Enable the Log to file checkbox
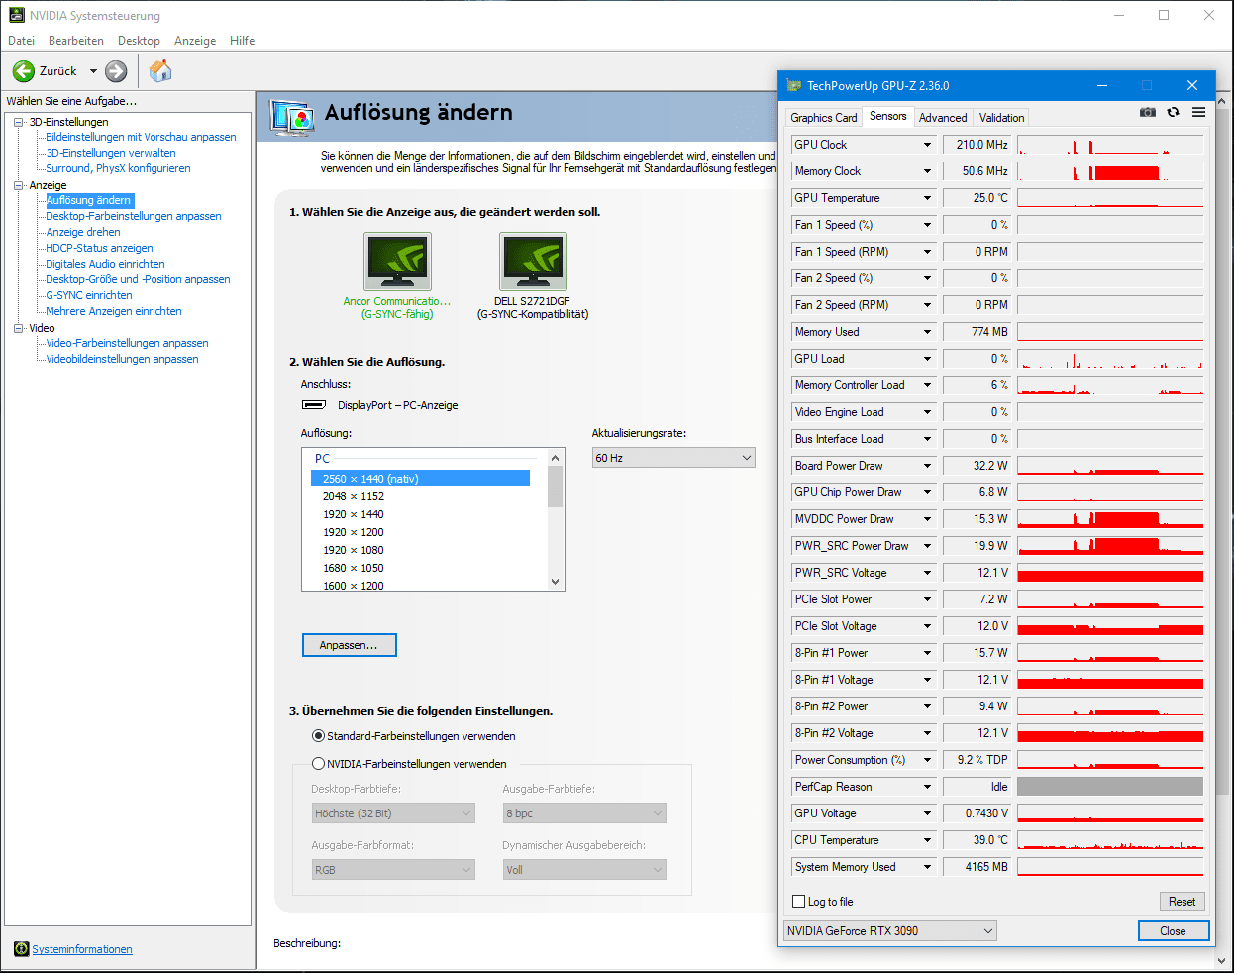The height and width of the screenshot is (973, 1234). (799, 902)
